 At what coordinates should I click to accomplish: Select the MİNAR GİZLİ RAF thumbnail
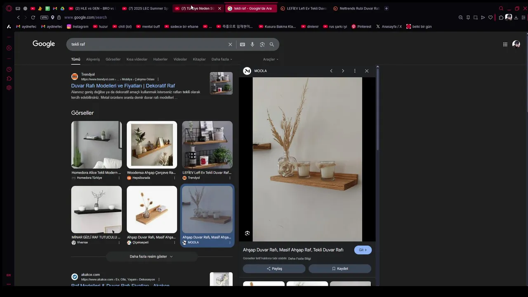97,210
